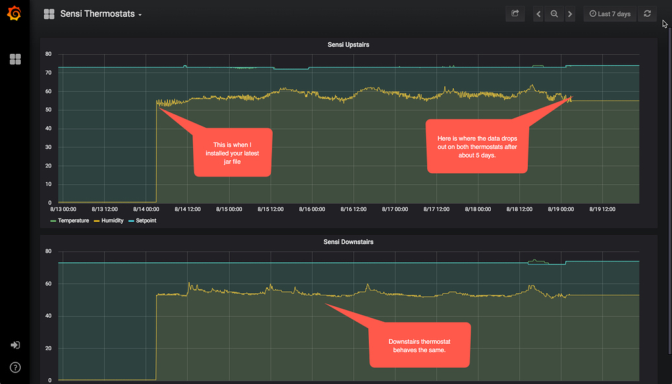Click the Grafana logo icon
This screenshot has height=384, width=672.
coord(14,13)
